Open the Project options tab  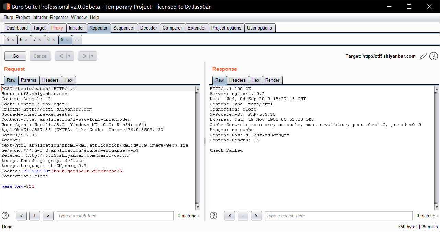coord(226,28)
